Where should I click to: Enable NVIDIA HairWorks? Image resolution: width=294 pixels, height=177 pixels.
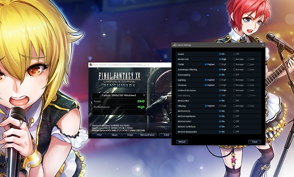tap(222, 116)
